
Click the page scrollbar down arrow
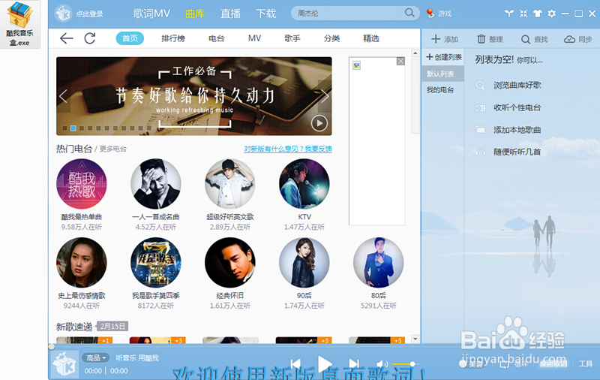pos(415,339)
